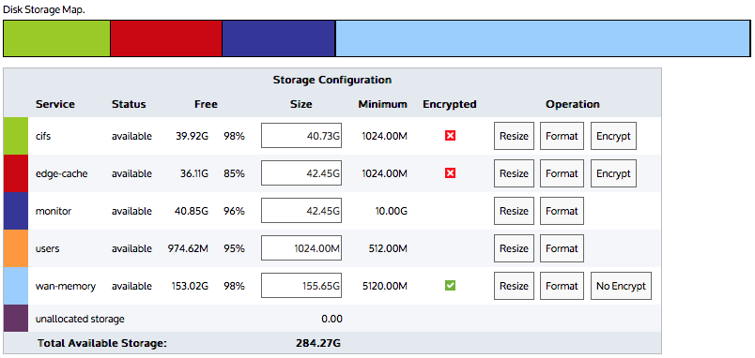
Task: Select the orange users color swatch
Action: point(16,248)
